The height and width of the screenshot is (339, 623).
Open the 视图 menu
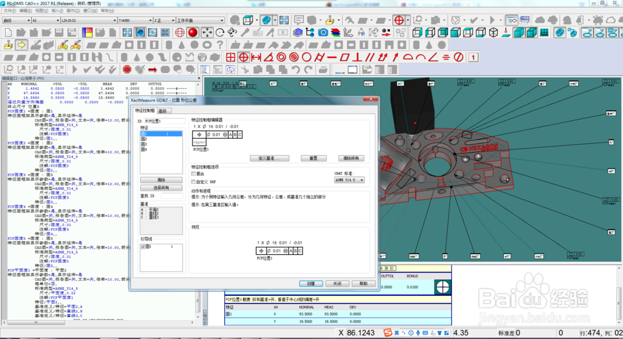(x=42, y=11)
